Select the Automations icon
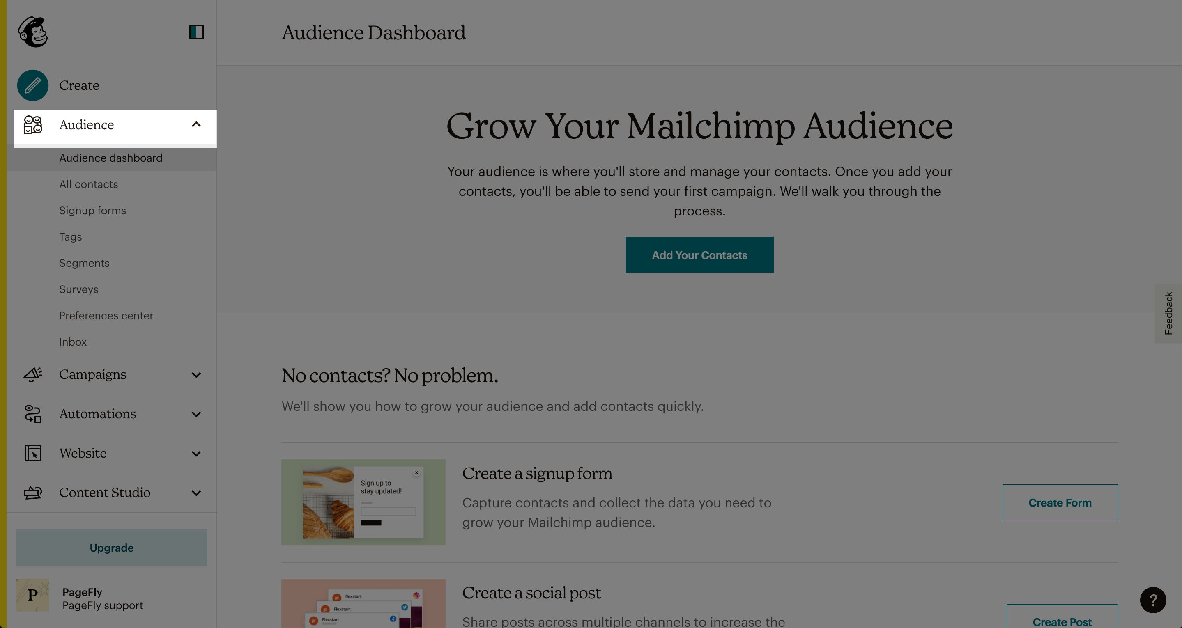This screenshot has height=628, width=1182. tap(32, 413)
